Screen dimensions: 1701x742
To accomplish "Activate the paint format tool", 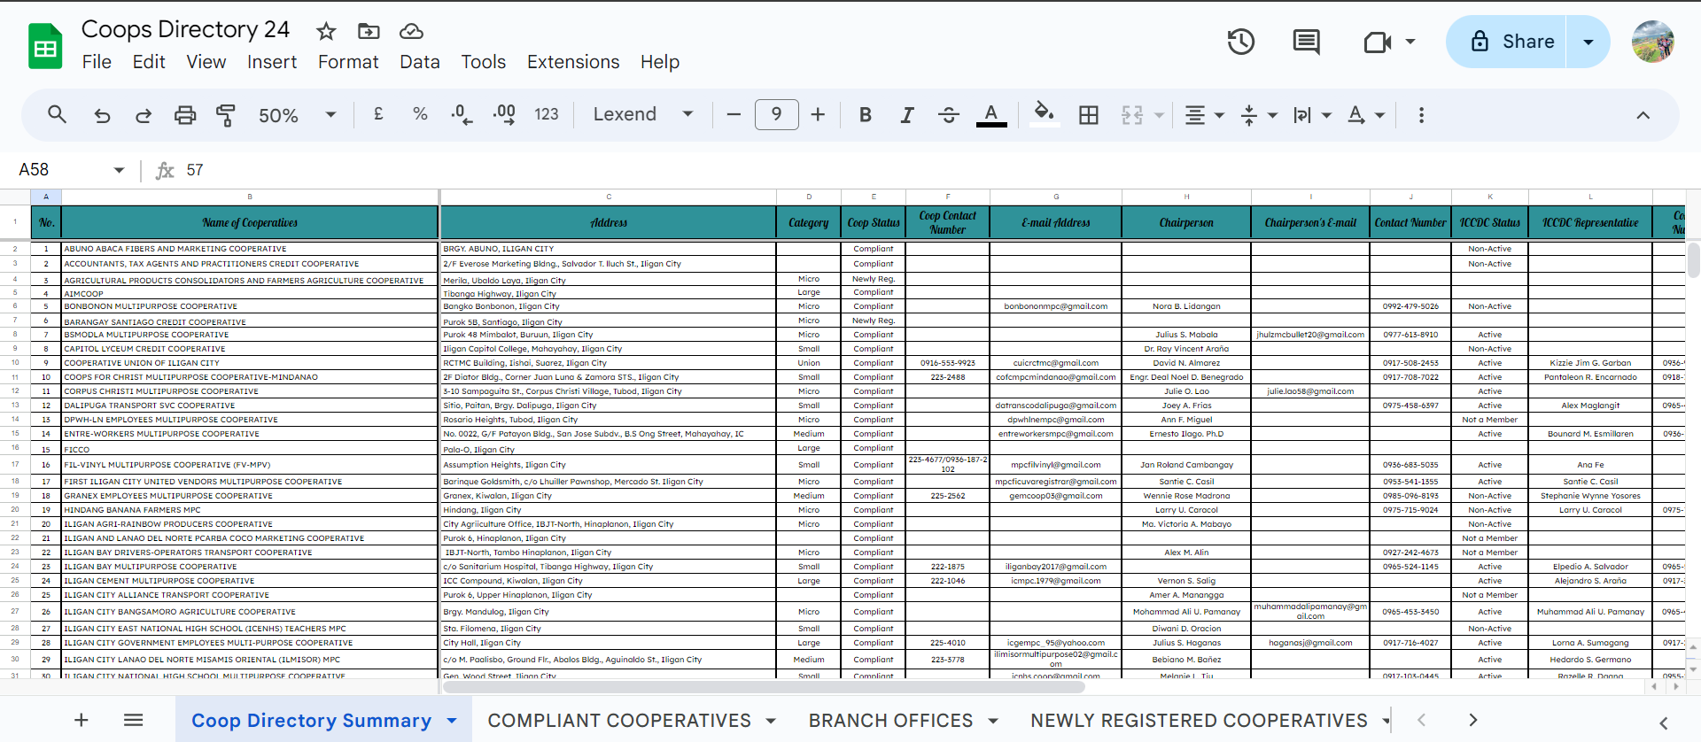I will (226, 115).
